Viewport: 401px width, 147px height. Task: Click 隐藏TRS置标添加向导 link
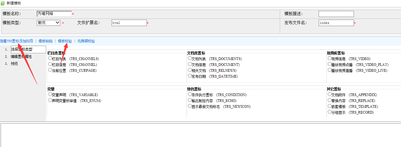pyautogui.click(x=16, y=41)
